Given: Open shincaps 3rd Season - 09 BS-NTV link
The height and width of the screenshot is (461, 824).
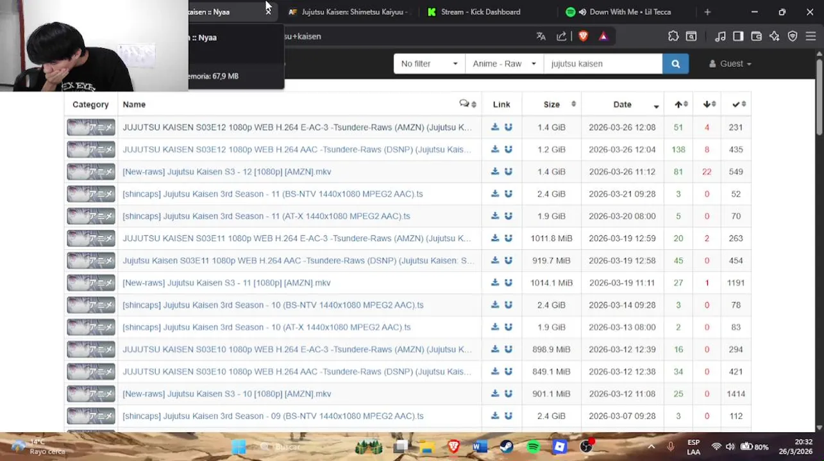Looking at the screenshot, I should pyautogui.click(x=273, y=416).
